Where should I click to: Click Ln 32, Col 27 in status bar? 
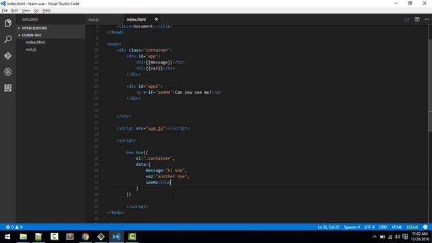329,227
